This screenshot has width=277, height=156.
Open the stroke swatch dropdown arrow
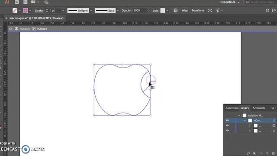pos(30,10)
